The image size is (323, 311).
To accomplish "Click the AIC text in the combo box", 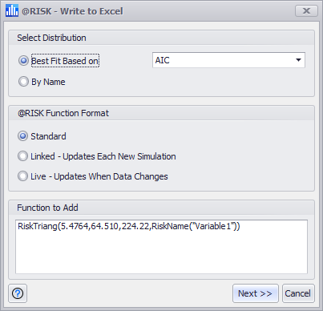I will 162,60.
